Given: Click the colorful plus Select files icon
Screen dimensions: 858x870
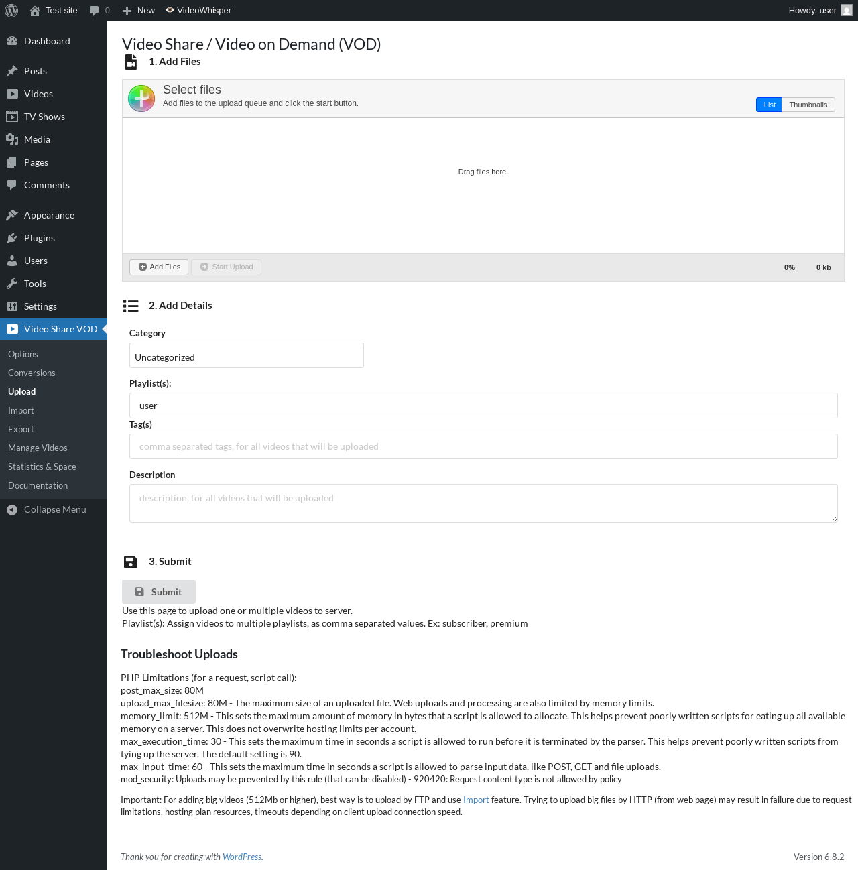Looking at the screenshot, I should click(x=141, y=99).
